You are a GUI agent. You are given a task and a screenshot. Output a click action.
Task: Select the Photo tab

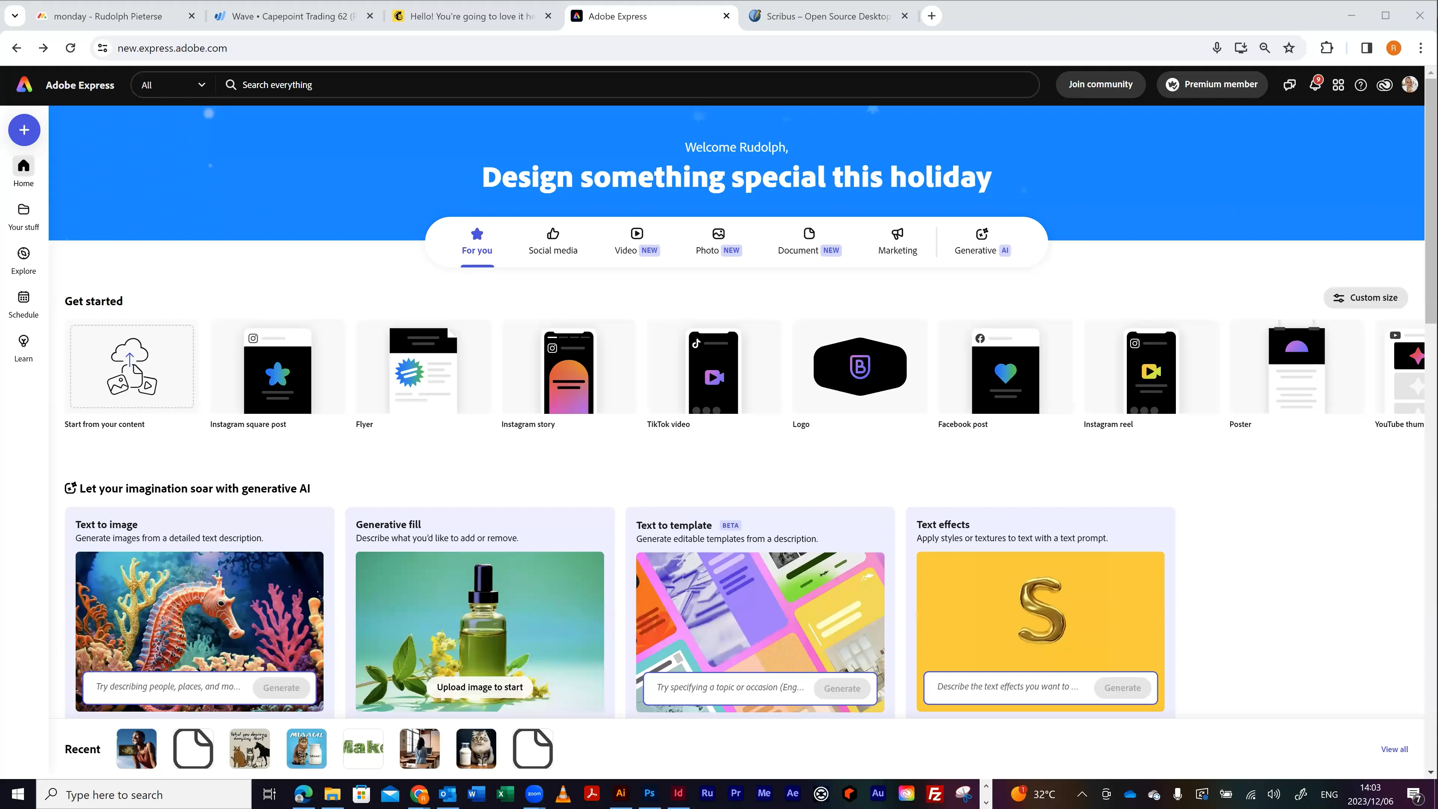(x=719, y=241)
